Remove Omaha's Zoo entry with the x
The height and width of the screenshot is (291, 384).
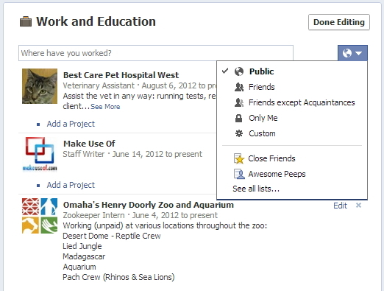point(358,206)
